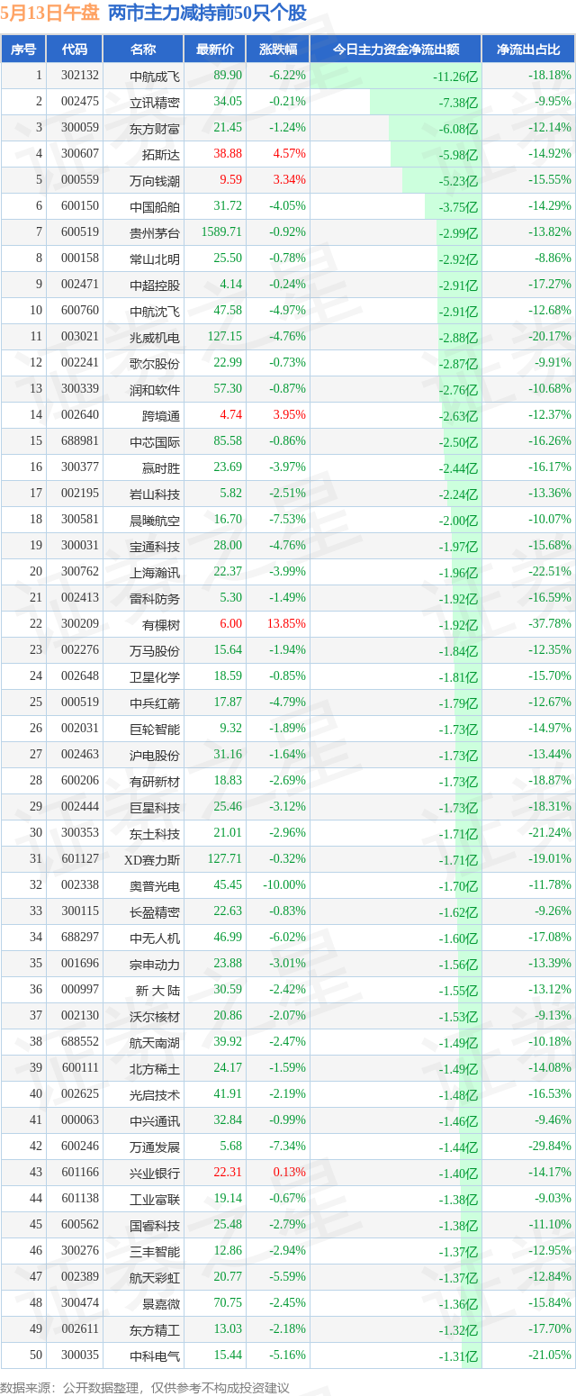Image resolution: width=576 pixels, height=1396 pixels.
Task: Click stock name 中科电气
Action: 155,1355
